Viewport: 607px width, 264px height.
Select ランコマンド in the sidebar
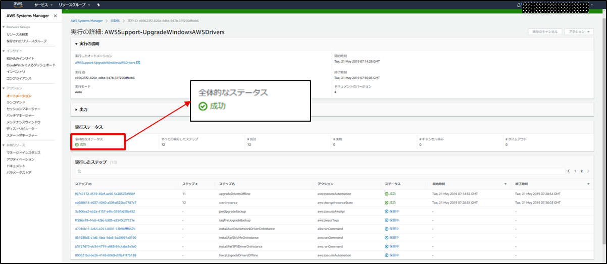(16, 102)
